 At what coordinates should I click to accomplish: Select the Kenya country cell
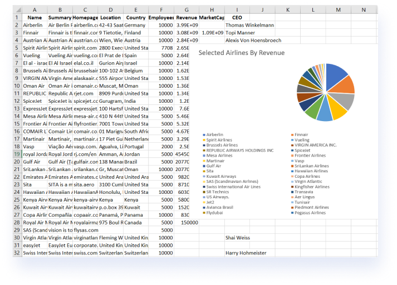tap(136, 199)
